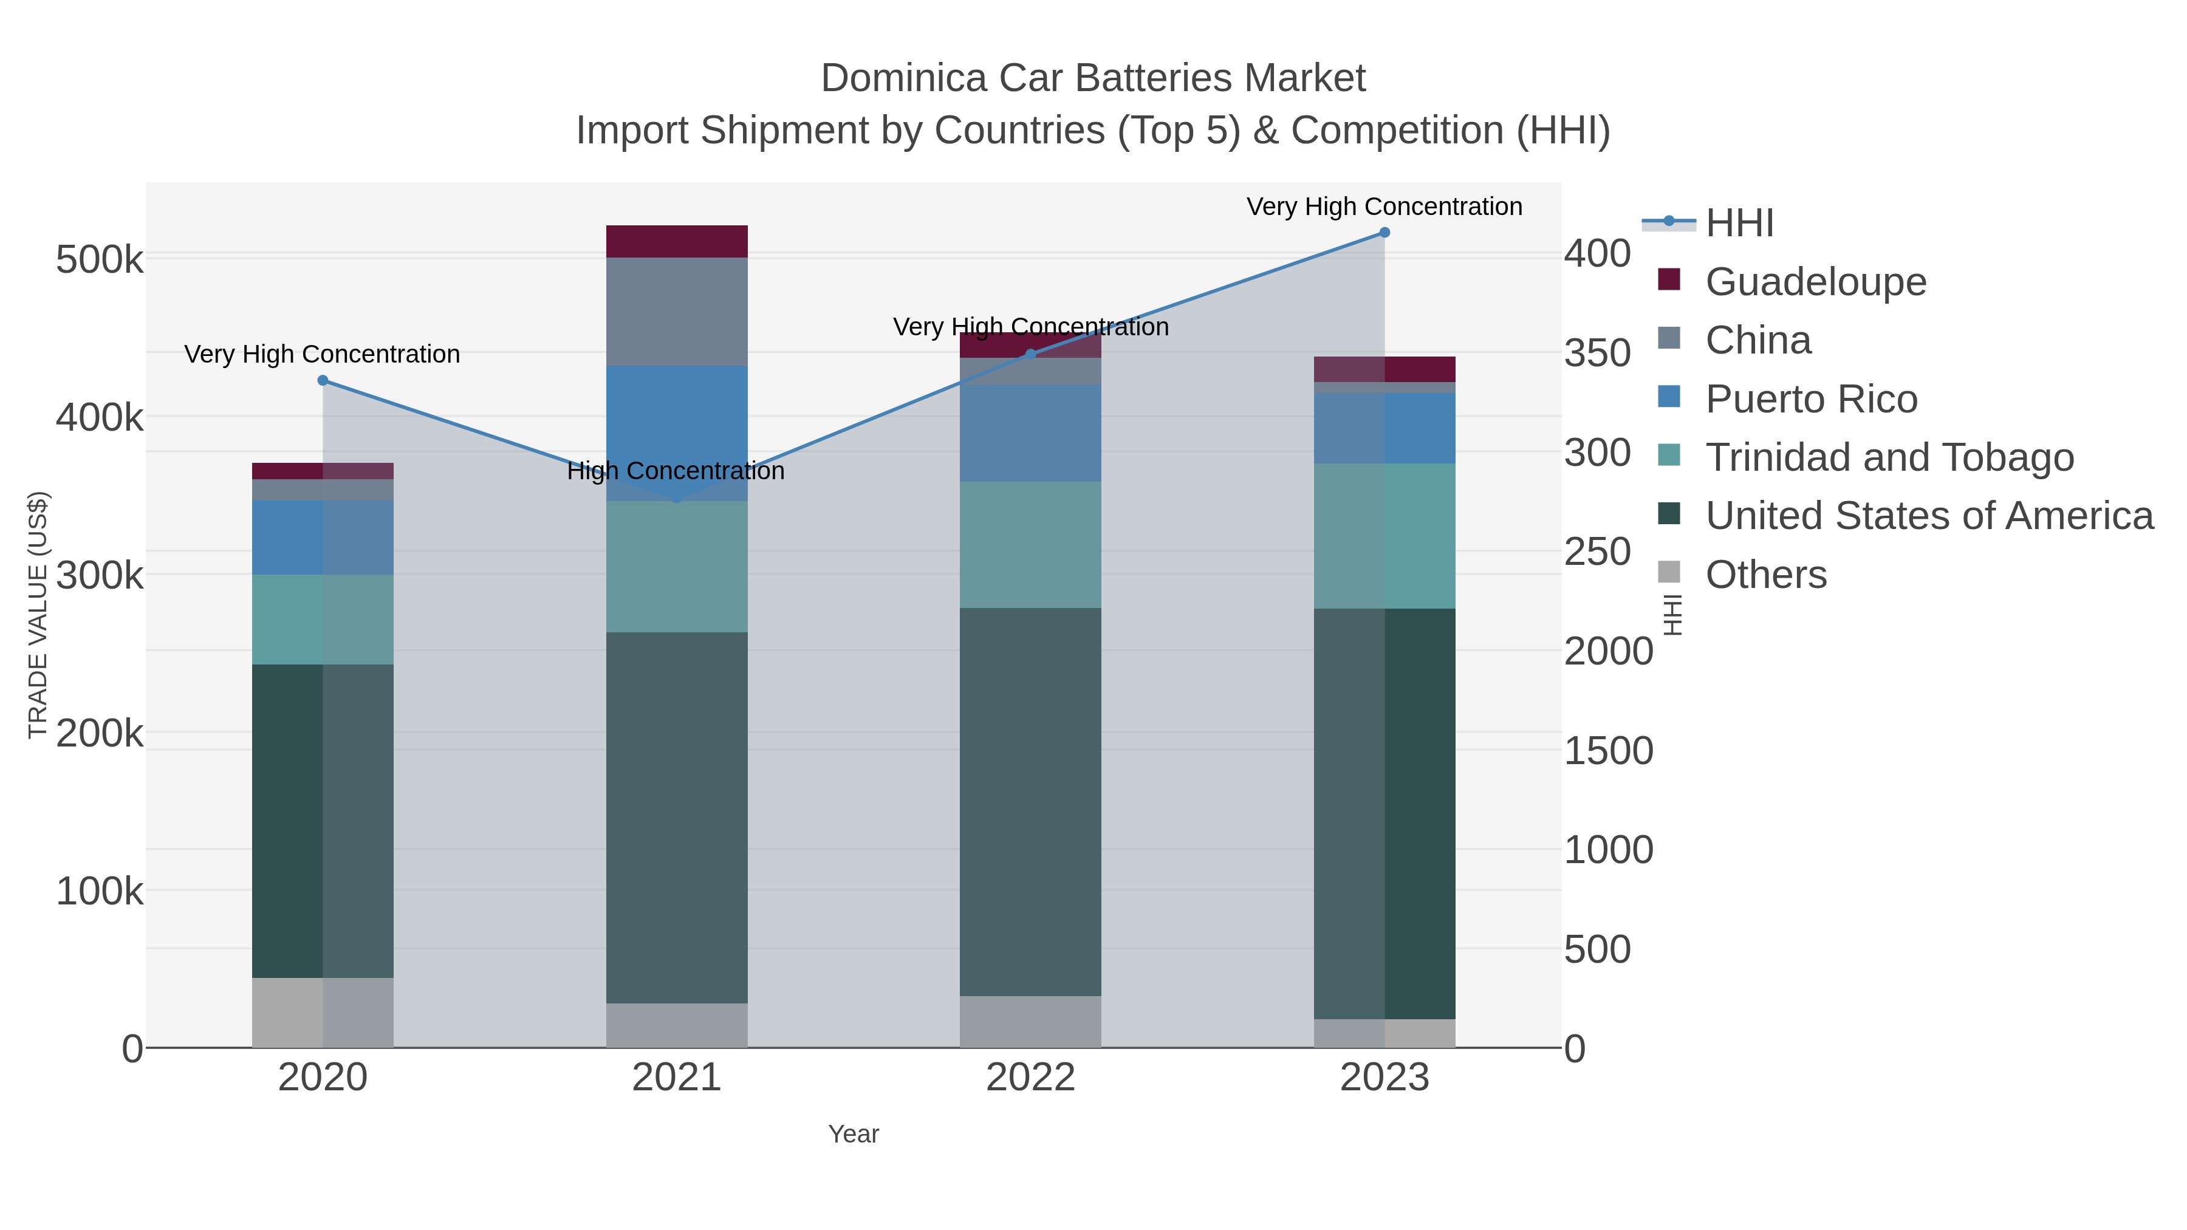2187x1230 pixels.
Task: Click the 2023 x-axis year label
Action: pyautogui.click(x=1384, y=1078)
